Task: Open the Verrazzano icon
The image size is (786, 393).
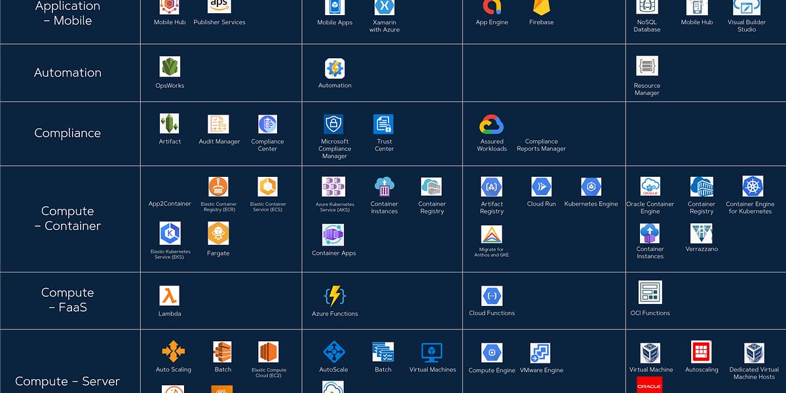Action: pyautogui.click(x=702, y=234)
